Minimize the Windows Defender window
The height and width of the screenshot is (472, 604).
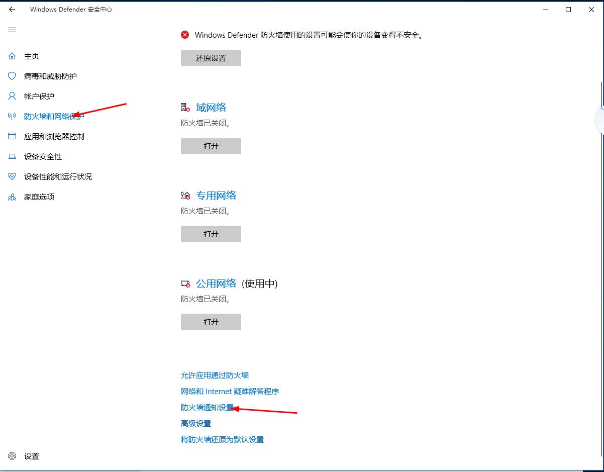(545, 10)
